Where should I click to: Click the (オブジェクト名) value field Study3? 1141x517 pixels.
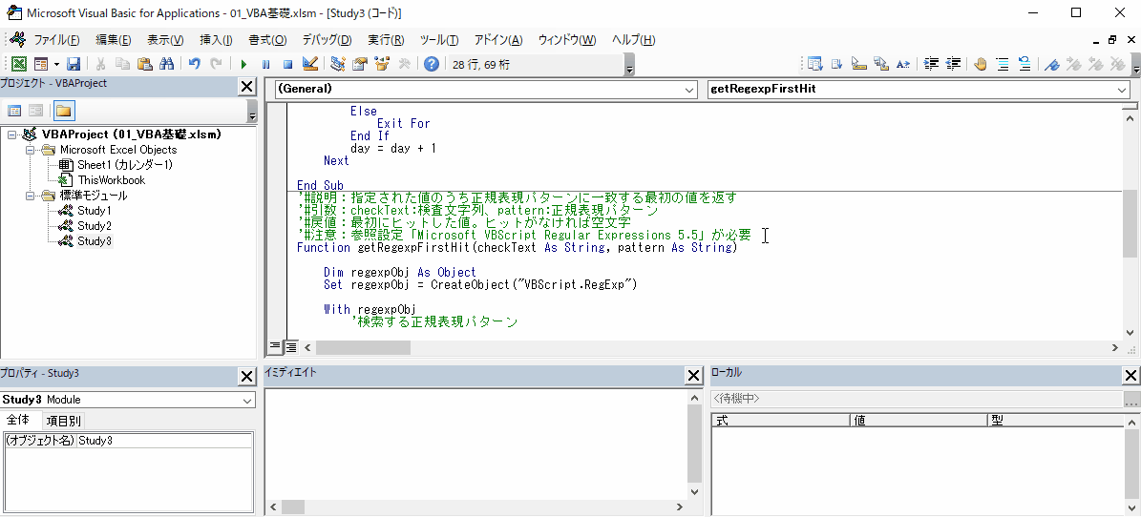(163, 441)
